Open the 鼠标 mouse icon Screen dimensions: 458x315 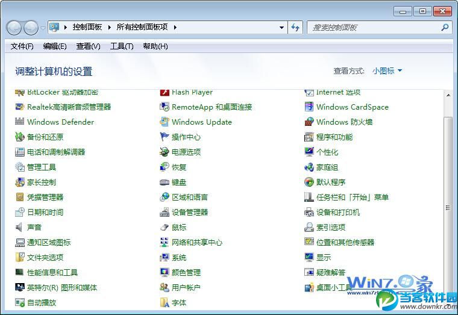(x=165, y=227)
